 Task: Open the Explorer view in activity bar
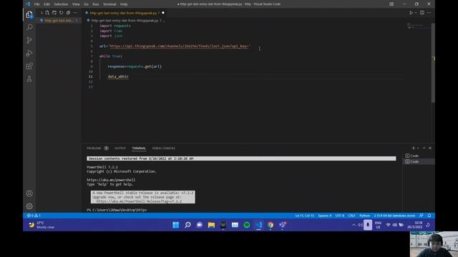click(29, 14)
